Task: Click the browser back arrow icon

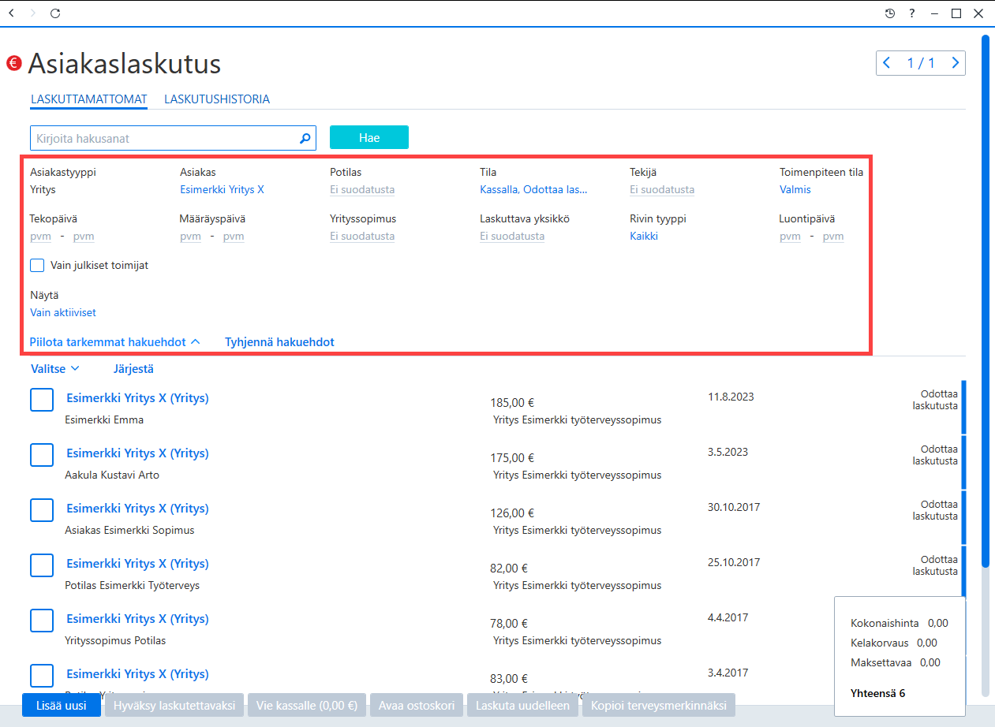Action: [11, 13]
